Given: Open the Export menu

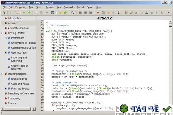Looking at the screenshot, I should 90,7.
